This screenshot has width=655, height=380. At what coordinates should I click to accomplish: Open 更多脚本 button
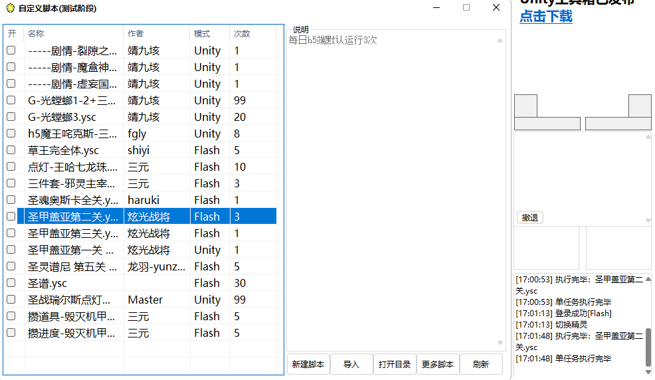(438, 365)
